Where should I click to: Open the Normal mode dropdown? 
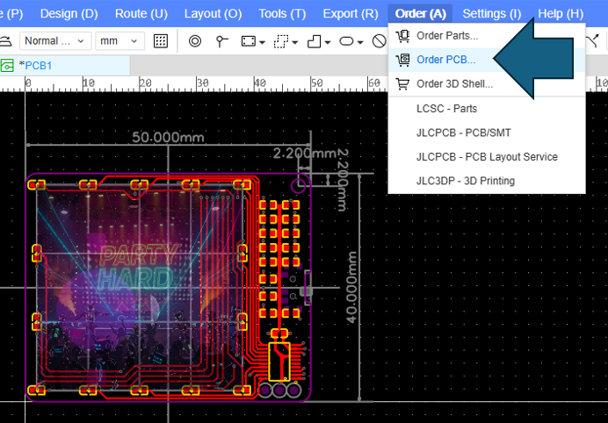pyautogui.click(x=55, y=41)
